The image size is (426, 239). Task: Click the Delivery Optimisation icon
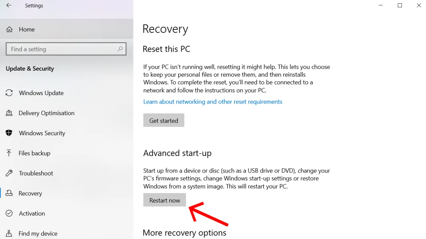coord(10,113)
